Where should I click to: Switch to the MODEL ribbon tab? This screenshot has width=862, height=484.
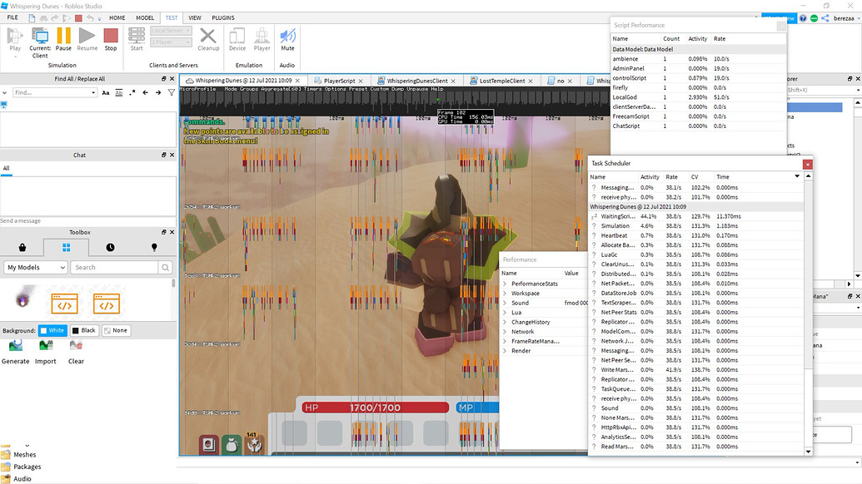145,17
